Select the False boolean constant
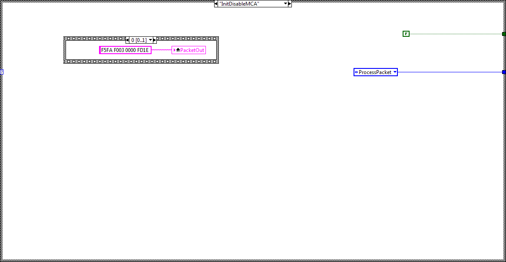The image size is (506, 262). coord(406,33)
